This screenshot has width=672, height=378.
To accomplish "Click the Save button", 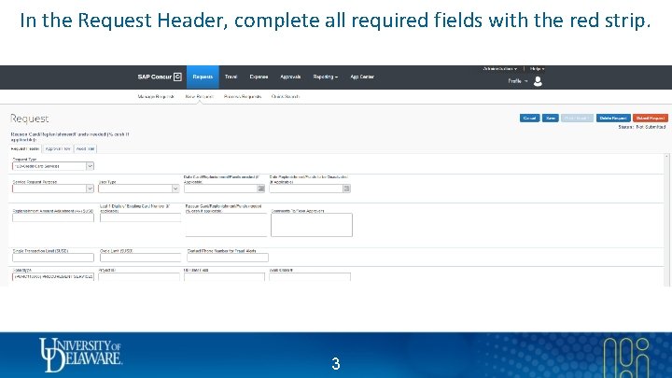I will click(551, 118).
